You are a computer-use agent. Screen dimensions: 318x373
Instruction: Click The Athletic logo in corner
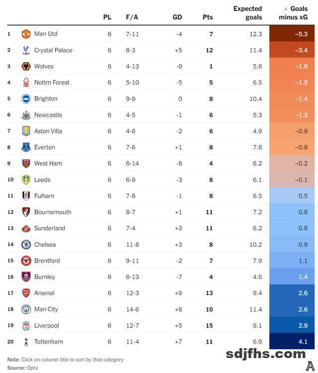[x=311, y=366]
